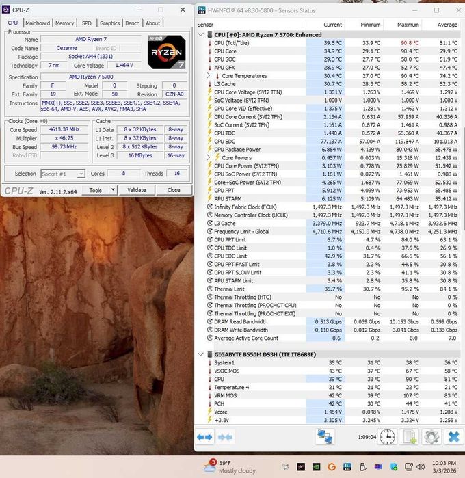
Task: Click the Minimum column header
Action: point(364,25)
